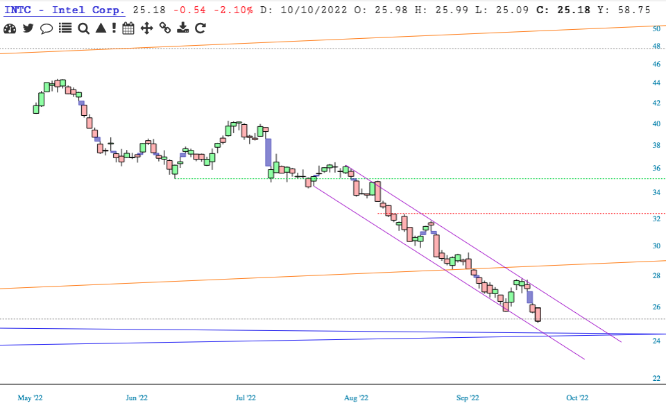Open the list view icon

65,28
